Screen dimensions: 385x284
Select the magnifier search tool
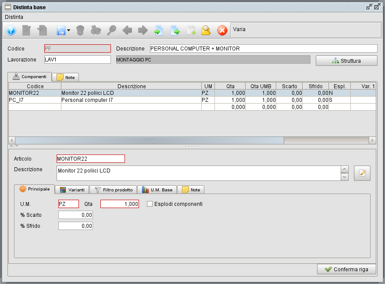pyautogui.click(x=112, y=30)
